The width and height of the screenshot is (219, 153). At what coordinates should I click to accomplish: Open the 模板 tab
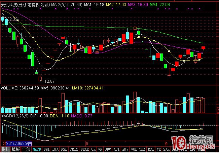16,149
